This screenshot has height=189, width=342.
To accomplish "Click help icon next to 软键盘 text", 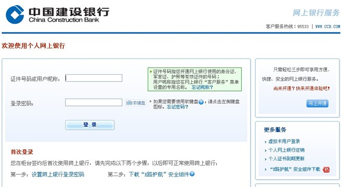I will [x=201, y=102].
